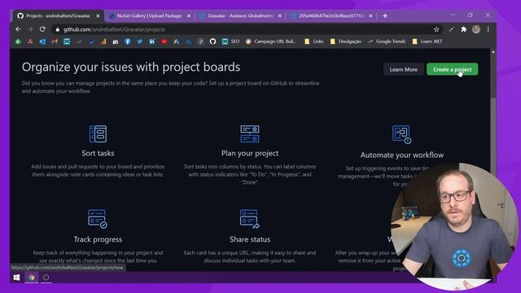Open the GitHub bookmark icon
Screen dimensions: 521x293
212,42
